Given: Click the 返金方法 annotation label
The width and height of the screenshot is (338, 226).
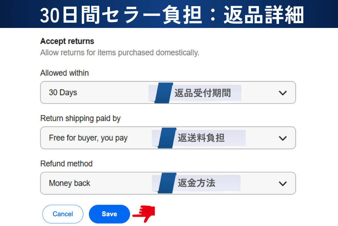Looking at the screenshot, I should click(197, 183).
